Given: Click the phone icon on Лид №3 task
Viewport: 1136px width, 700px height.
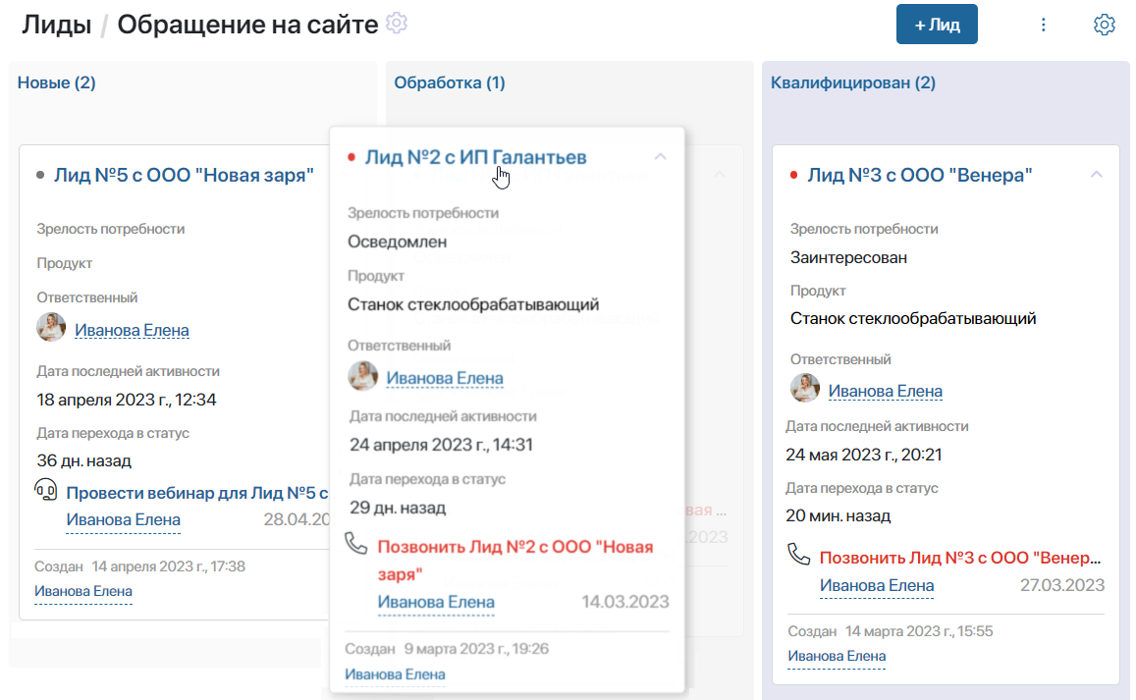Looking at the screenshot, I should (x=798, y=555).
